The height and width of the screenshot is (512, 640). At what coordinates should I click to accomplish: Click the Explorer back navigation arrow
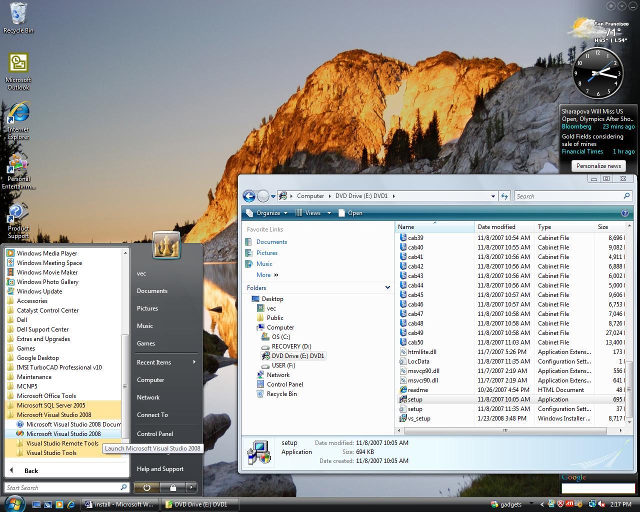click(249, 196)
